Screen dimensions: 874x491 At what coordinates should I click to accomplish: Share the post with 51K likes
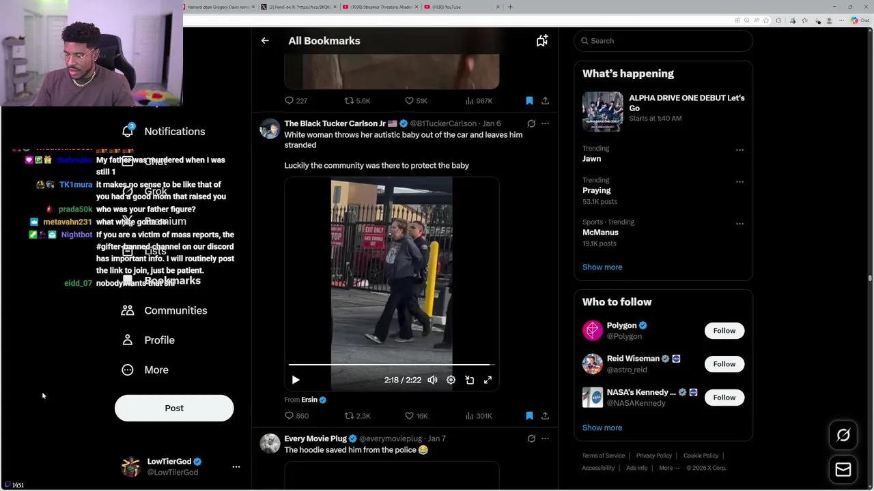[x=545, y=101]
